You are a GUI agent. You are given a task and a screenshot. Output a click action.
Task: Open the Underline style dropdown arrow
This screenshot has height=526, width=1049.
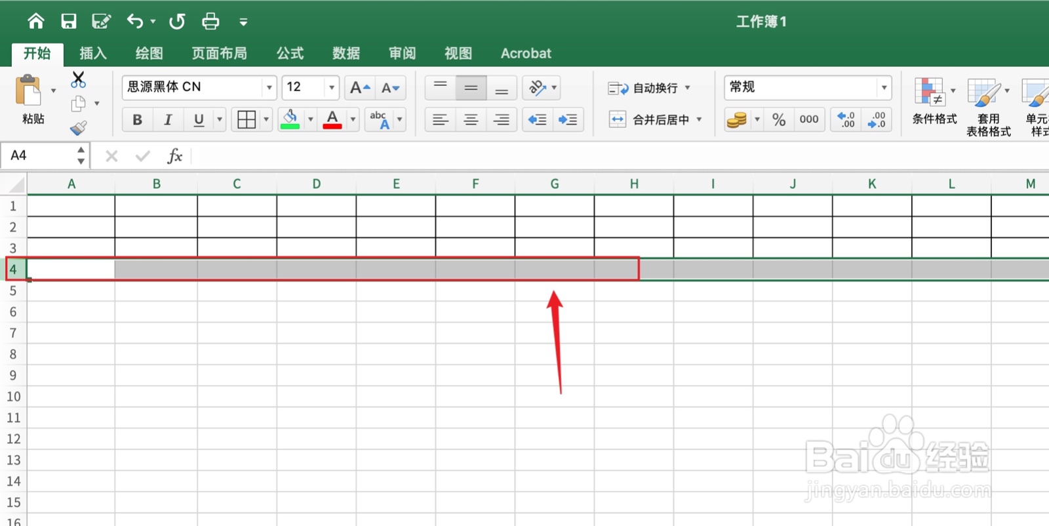[x=220, y=119]
